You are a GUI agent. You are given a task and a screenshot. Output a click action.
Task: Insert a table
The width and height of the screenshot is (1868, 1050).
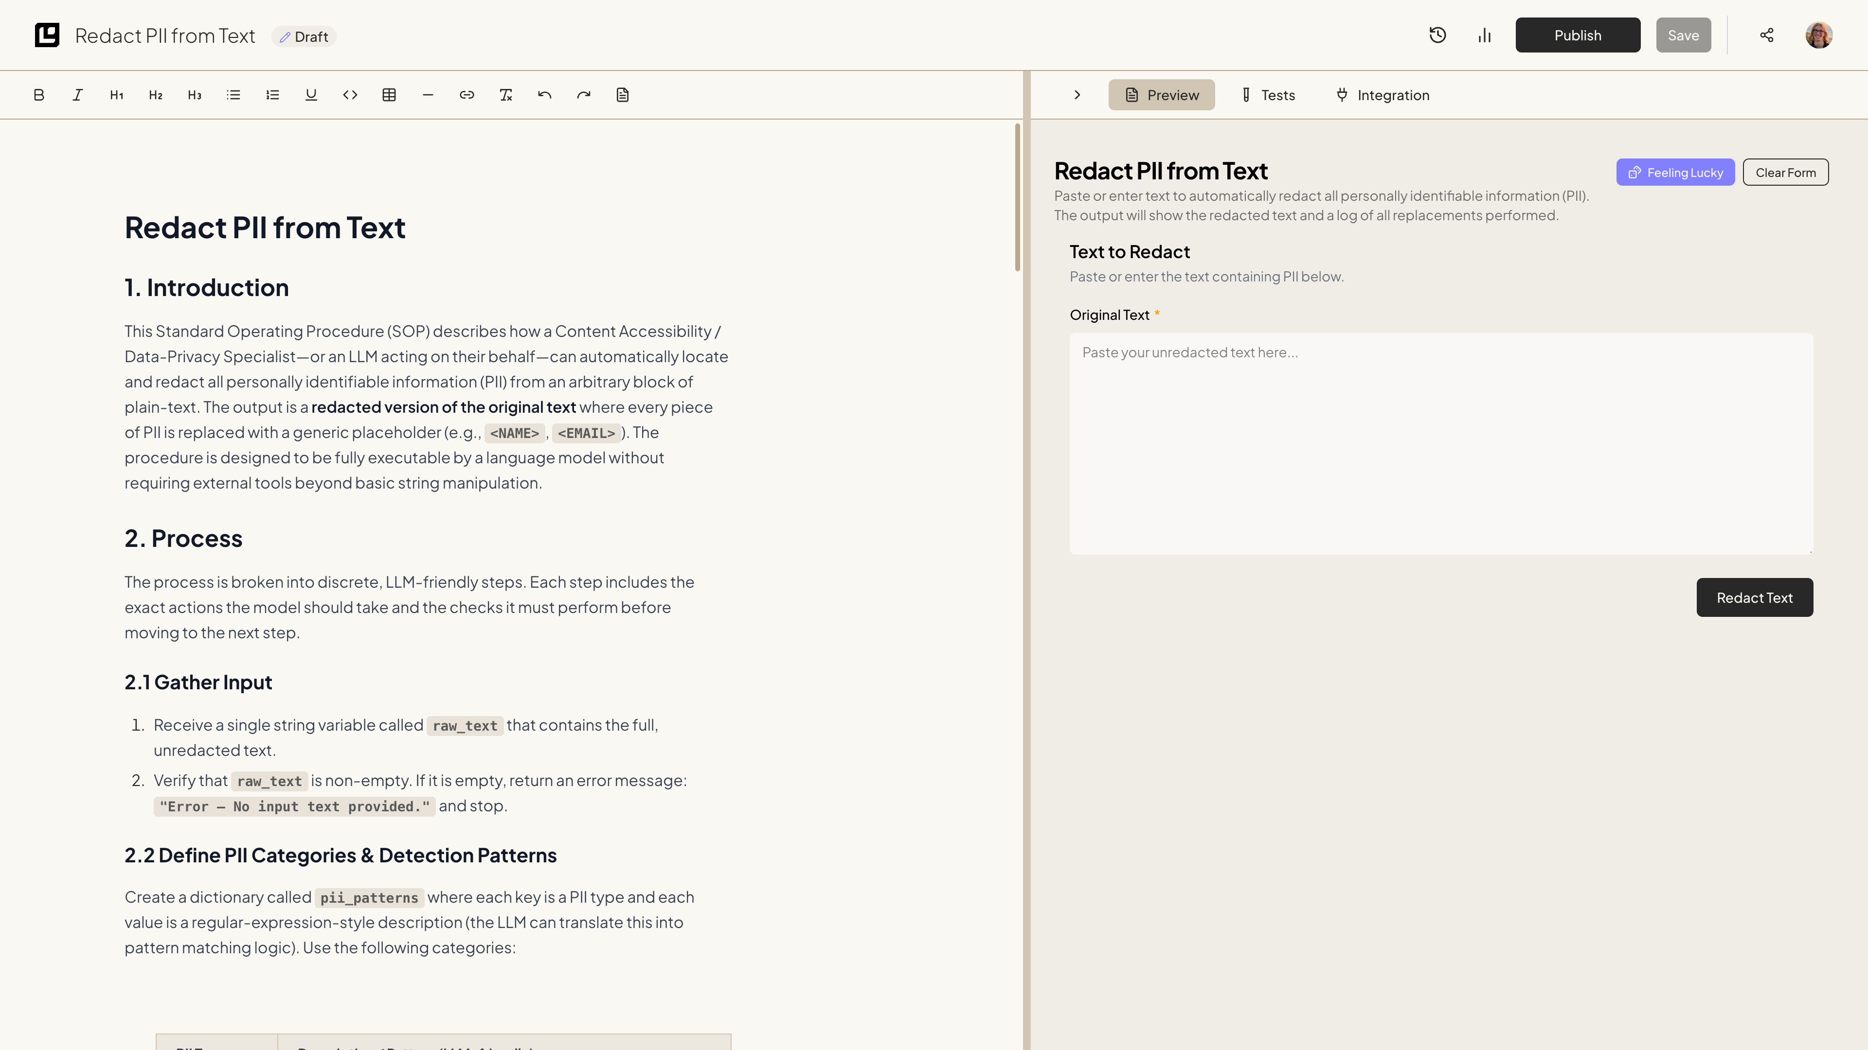click(389, 95)
